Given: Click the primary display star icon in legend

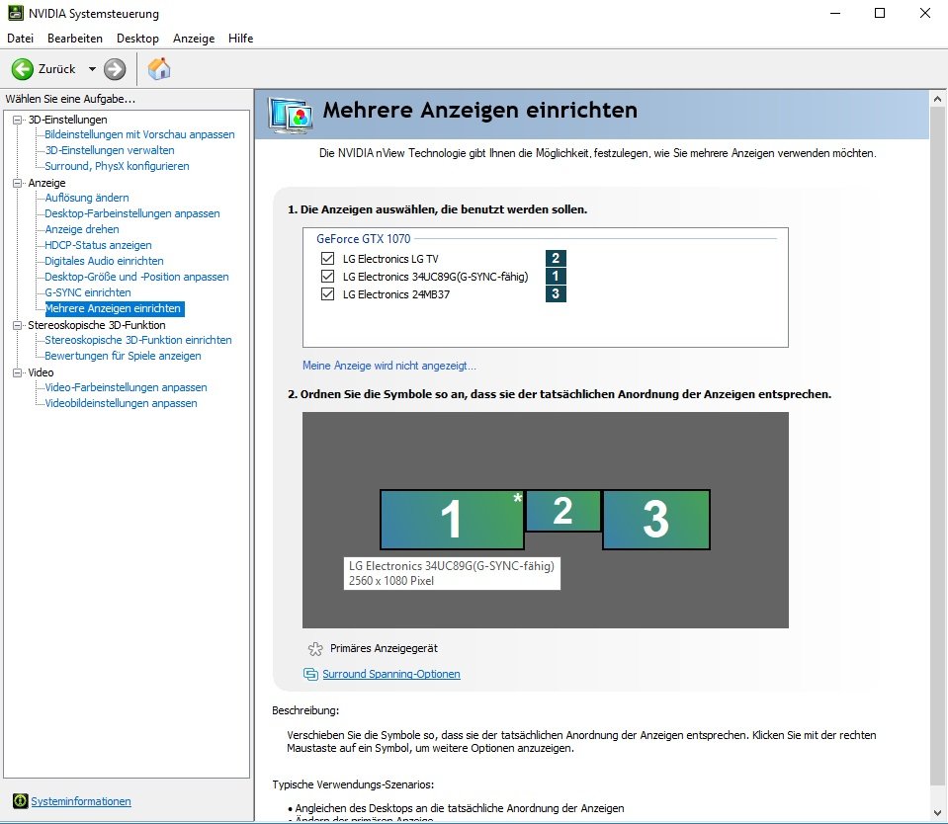Looking at the screenshot, I should tap(315, 649).
